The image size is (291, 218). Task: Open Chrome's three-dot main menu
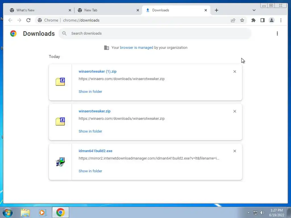[281, 20]
